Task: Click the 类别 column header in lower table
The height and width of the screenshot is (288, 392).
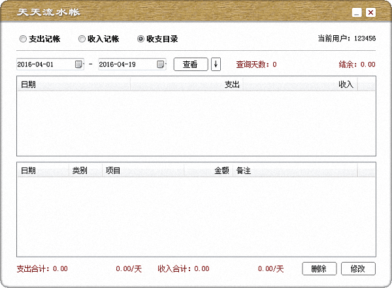Action: 85,171
